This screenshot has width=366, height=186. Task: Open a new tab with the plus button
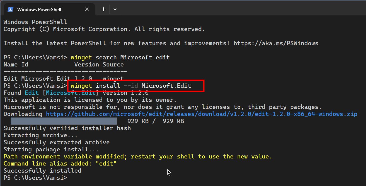pyautogui.click(x=103, y=9)
